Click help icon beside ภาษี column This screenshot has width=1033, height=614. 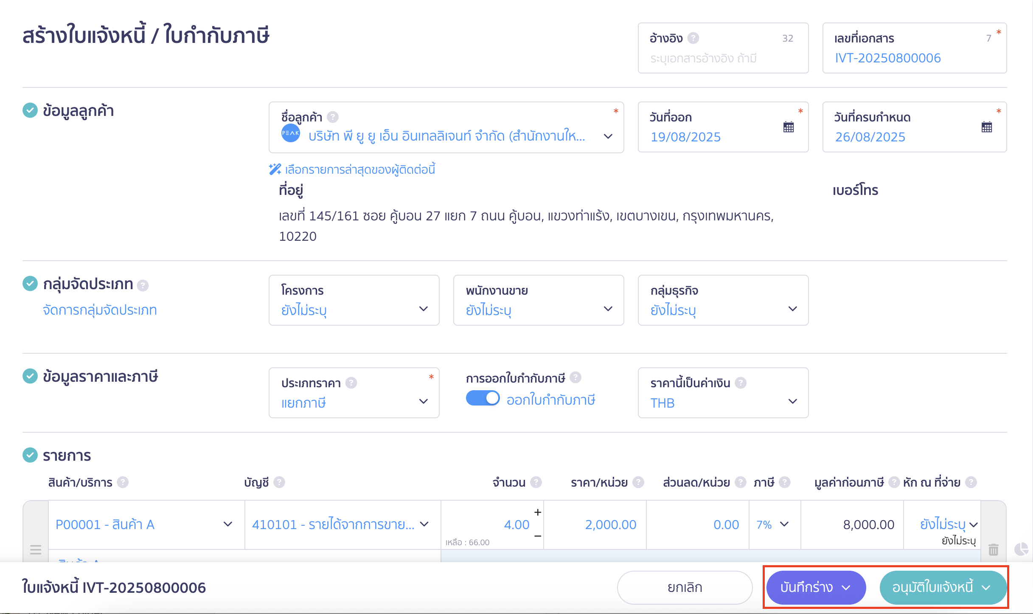[x=785, y=482]
